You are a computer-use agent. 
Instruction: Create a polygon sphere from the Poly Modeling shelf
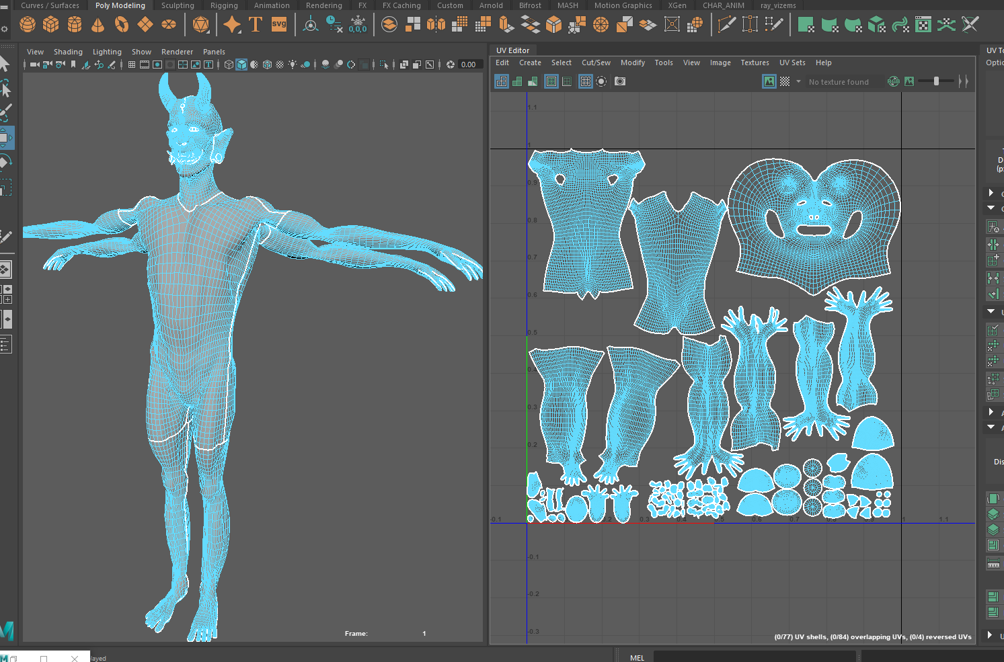coord(27,24)
